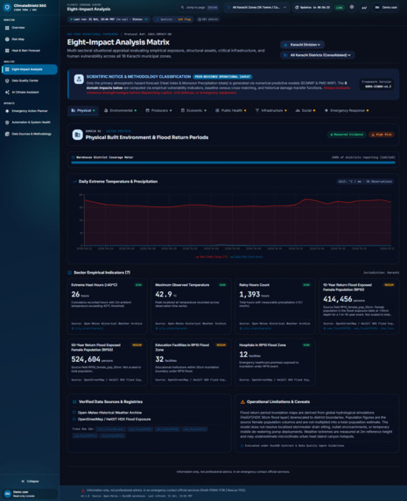Click the Physical domain building icon
Viewport: 407px width, 501px height.
[x=77, y=135]
